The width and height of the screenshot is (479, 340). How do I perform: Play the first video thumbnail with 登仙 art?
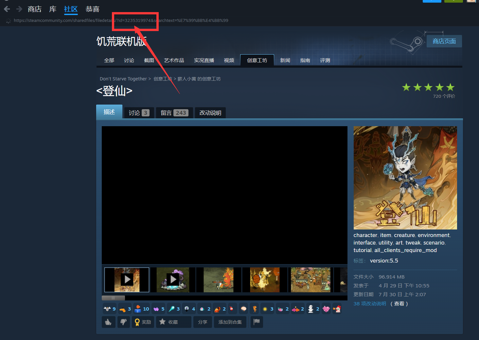click(127, 280)
